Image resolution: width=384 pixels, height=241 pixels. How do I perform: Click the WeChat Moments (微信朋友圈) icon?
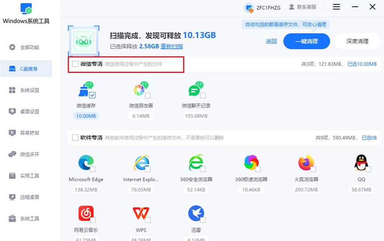click(141, 89)
